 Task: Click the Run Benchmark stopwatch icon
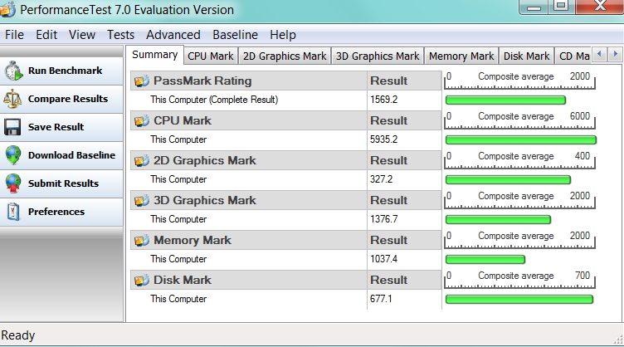click(13, 71)
